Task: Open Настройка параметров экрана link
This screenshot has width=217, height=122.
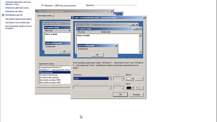Action: pyautogui.click(x=18, y=19)
